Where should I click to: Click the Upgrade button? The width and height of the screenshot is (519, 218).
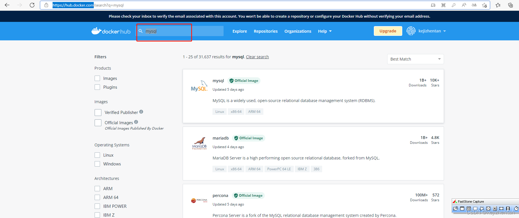tap(388, 31)
